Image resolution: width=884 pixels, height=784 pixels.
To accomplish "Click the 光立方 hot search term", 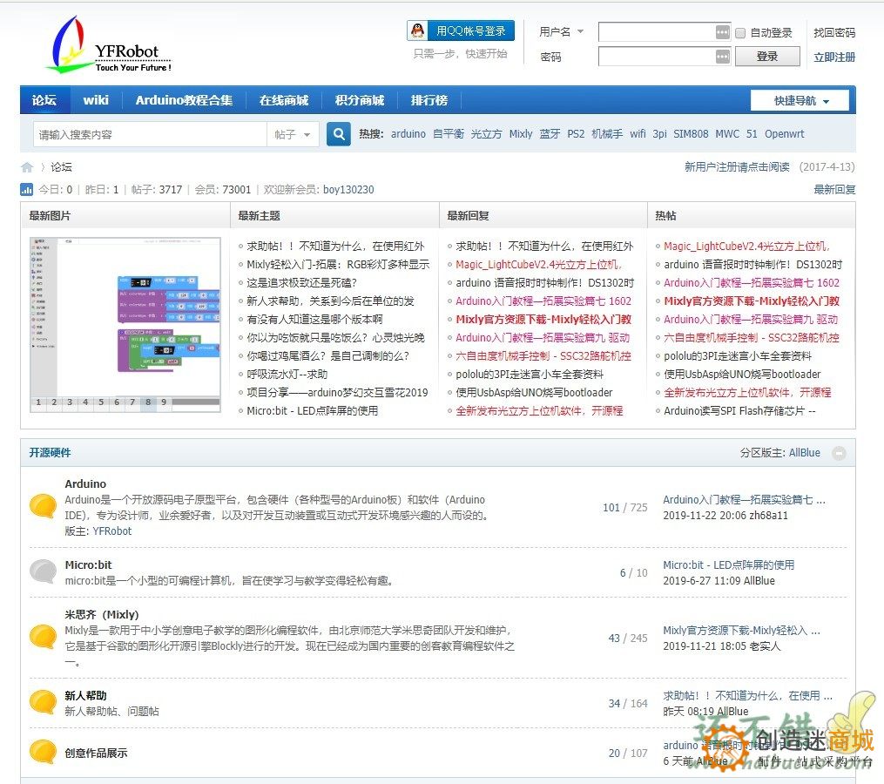I will tap(486, 134).
